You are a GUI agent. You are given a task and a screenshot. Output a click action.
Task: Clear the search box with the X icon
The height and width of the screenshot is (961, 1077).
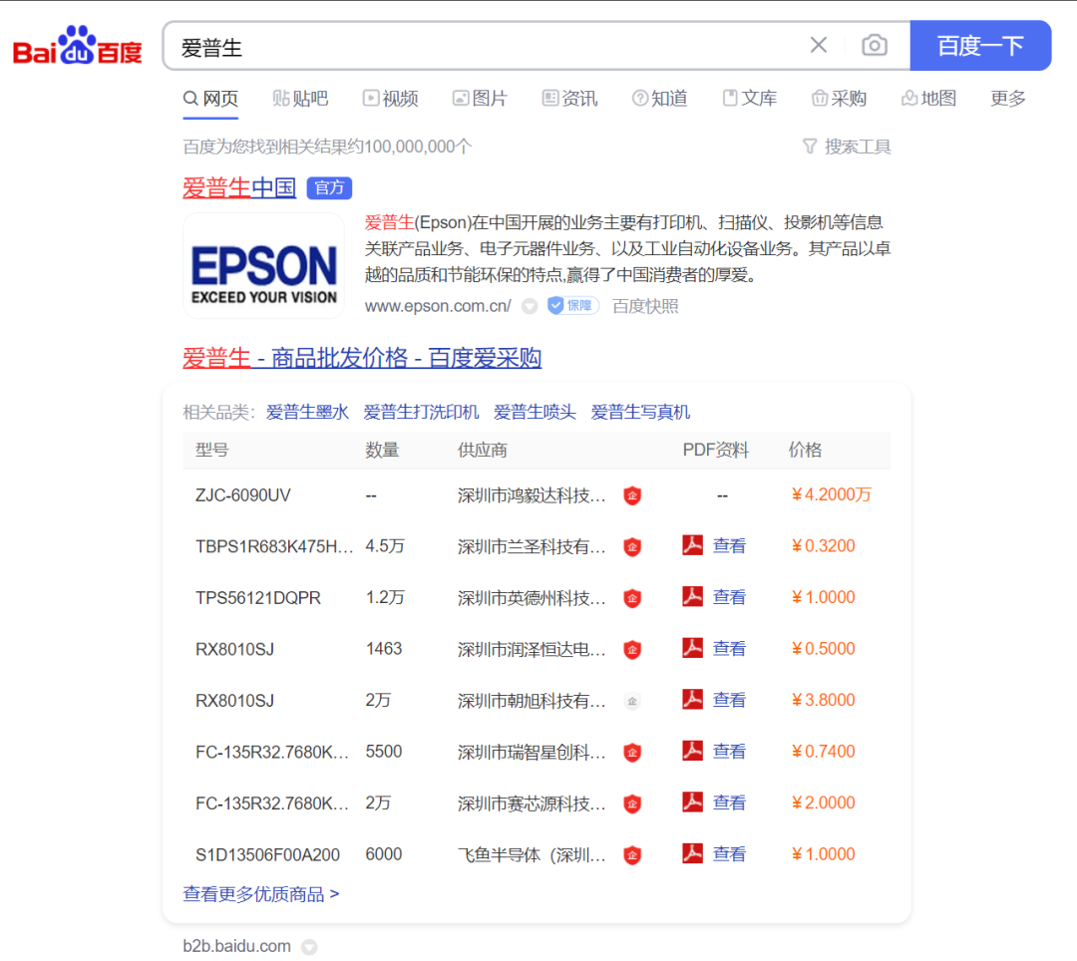click(818, 45)
